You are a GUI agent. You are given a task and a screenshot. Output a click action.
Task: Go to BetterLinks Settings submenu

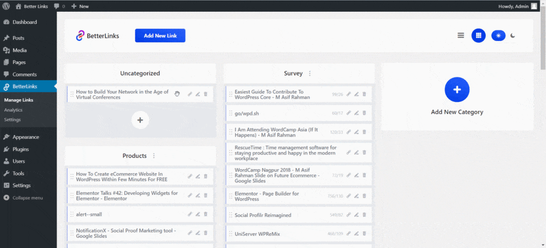coord(13,119)
